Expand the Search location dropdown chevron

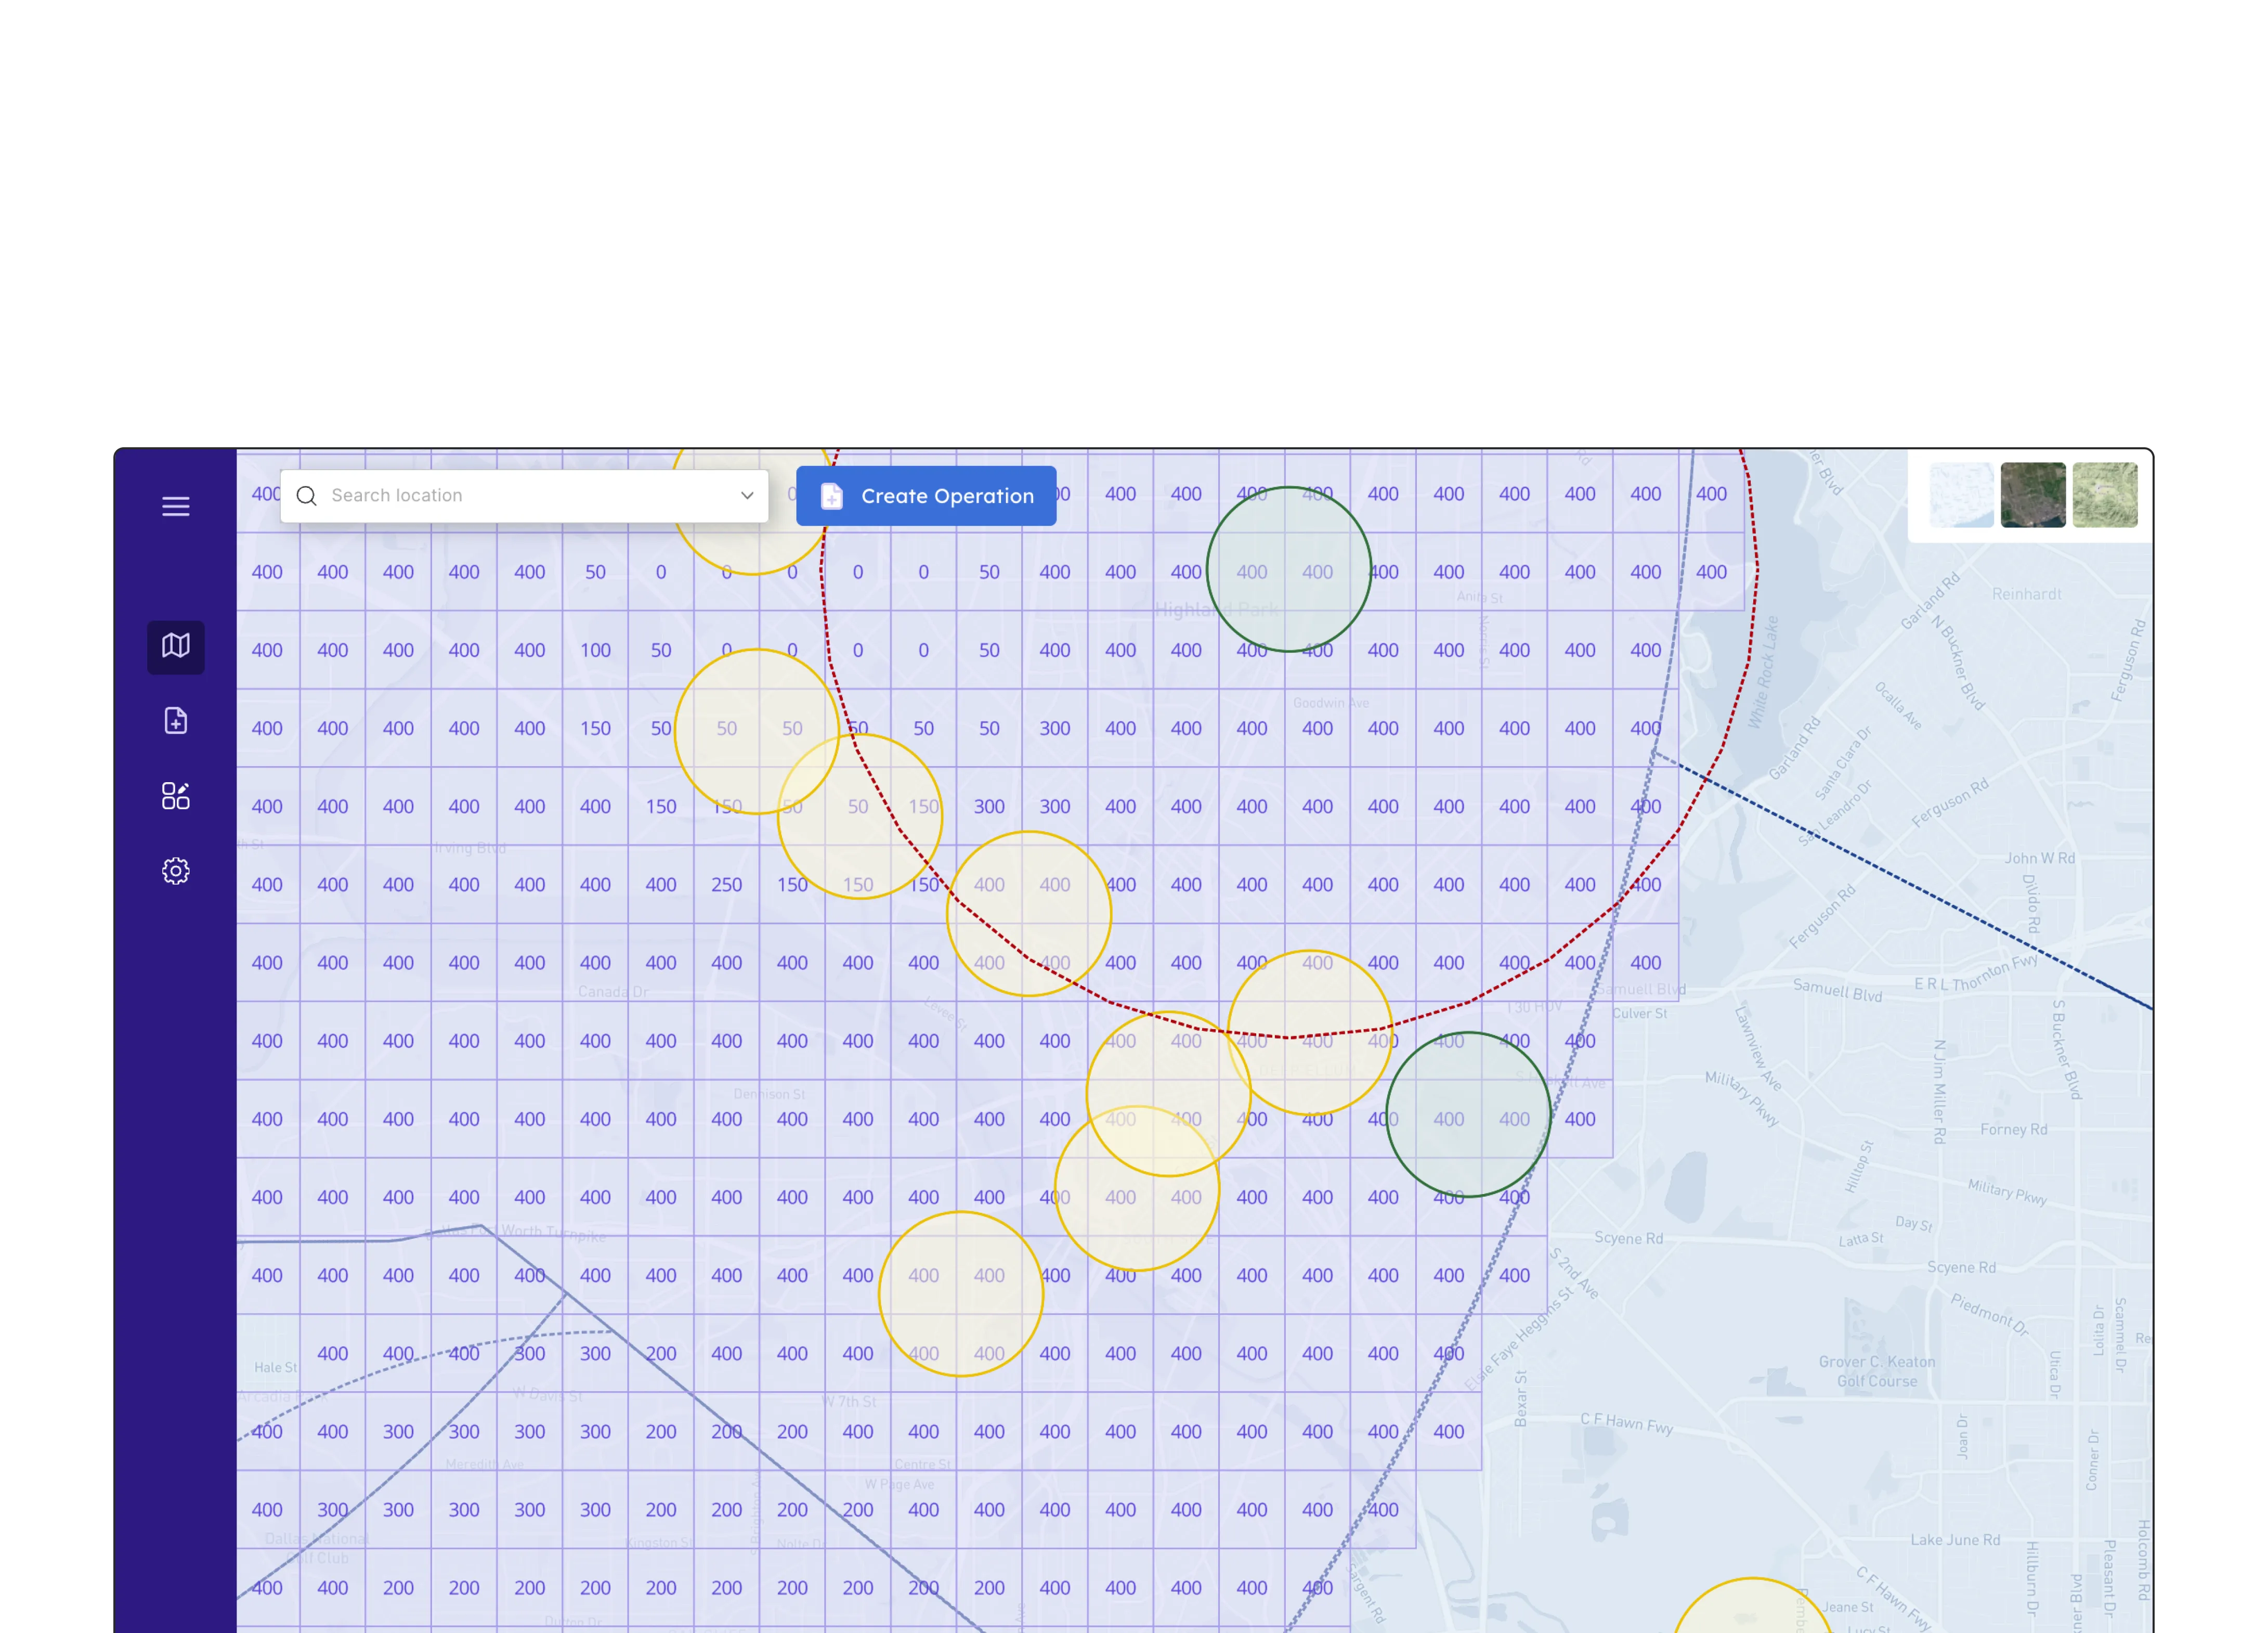pyautogui.click(x=747, y=496)
